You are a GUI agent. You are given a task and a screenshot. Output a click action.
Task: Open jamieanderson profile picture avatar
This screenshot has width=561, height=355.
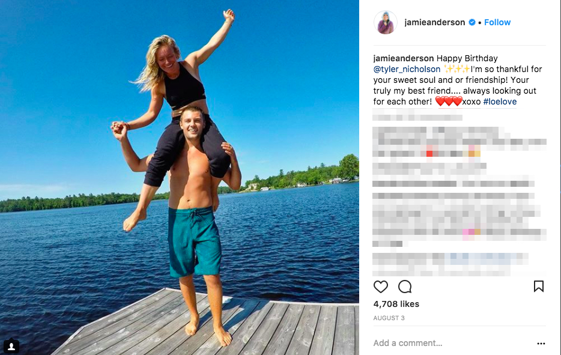tap(386, 22)
